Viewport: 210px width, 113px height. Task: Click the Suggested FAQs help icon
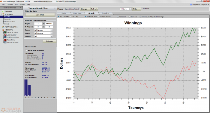click(x=191, y=4)
